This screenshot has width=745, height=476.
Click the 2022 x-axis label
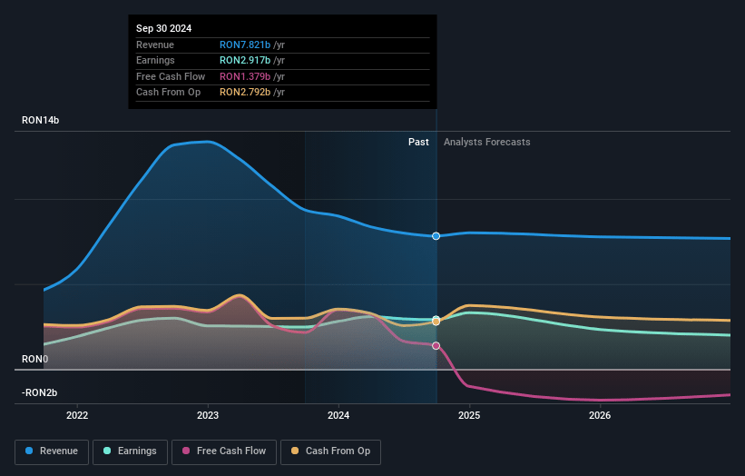pos(77,415)
